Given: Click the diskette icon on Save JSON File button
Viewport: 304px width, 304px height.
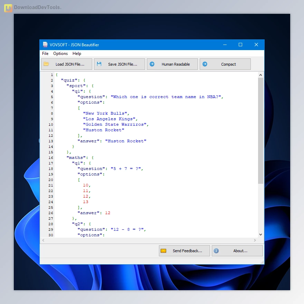Looking at the screenshot, I should 100,64.
